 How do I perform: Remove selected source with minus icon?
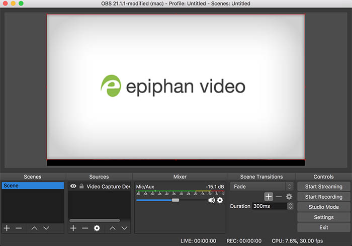(85, 228)
